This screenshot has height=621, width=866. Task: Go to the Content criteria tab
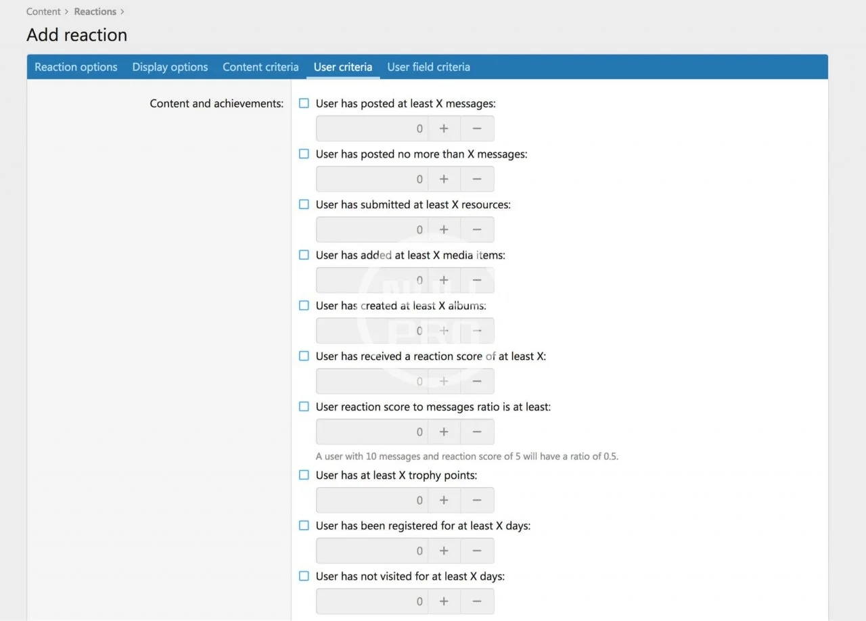click(260, 67)
